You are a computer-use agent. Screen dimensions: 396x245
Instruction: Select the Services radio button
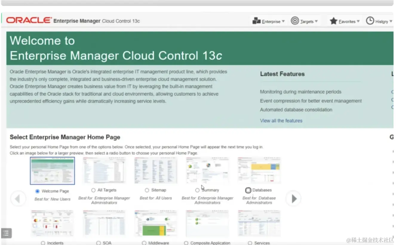(x=250, y=243)
